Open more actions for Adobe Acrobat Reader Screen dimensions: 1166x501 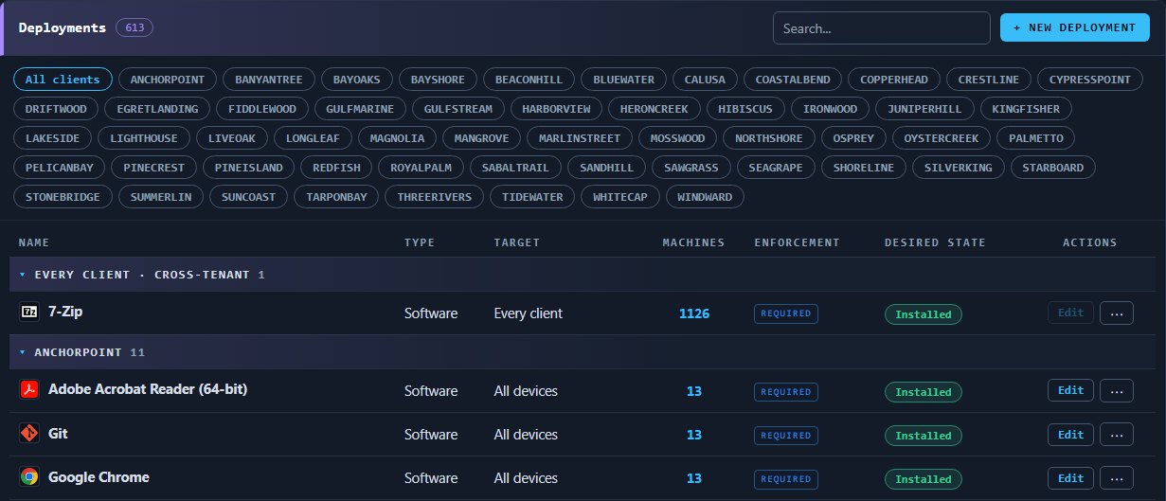(1116, 391)
